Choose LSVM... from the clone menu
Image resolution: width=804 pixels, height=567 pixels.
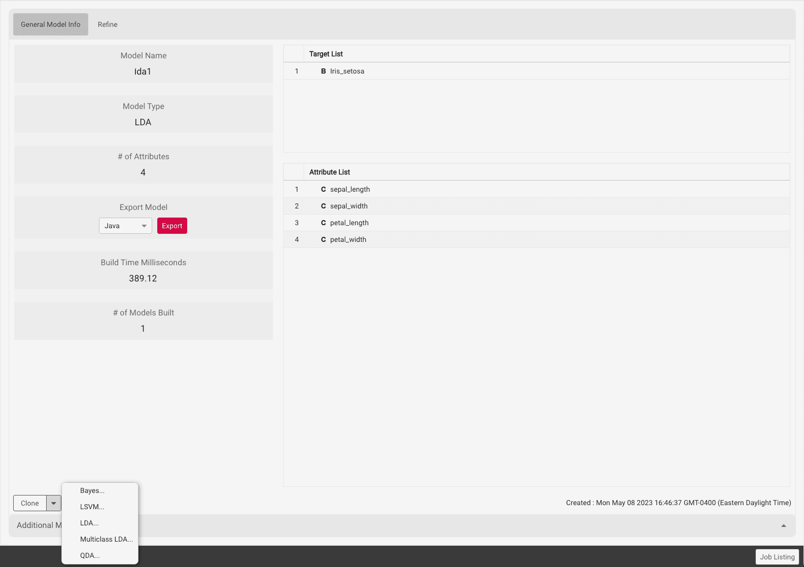coord(100,507)
